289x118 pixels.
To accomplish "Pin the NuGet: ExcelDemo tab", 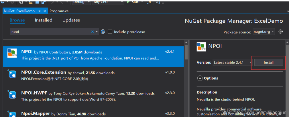I will point(39,11).
